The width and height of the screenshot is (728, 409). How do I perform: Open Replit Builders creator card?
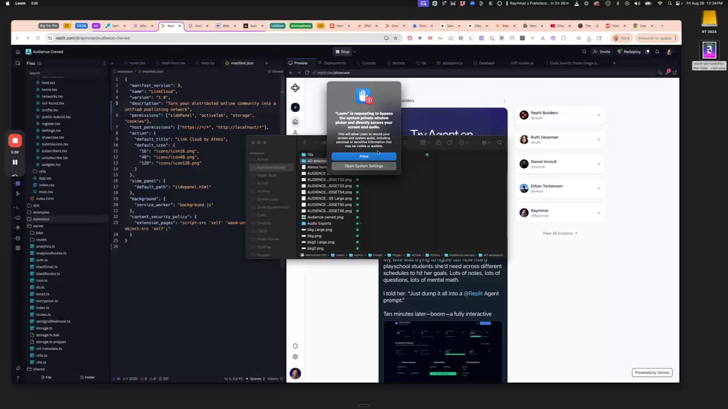tap(560, 115)
